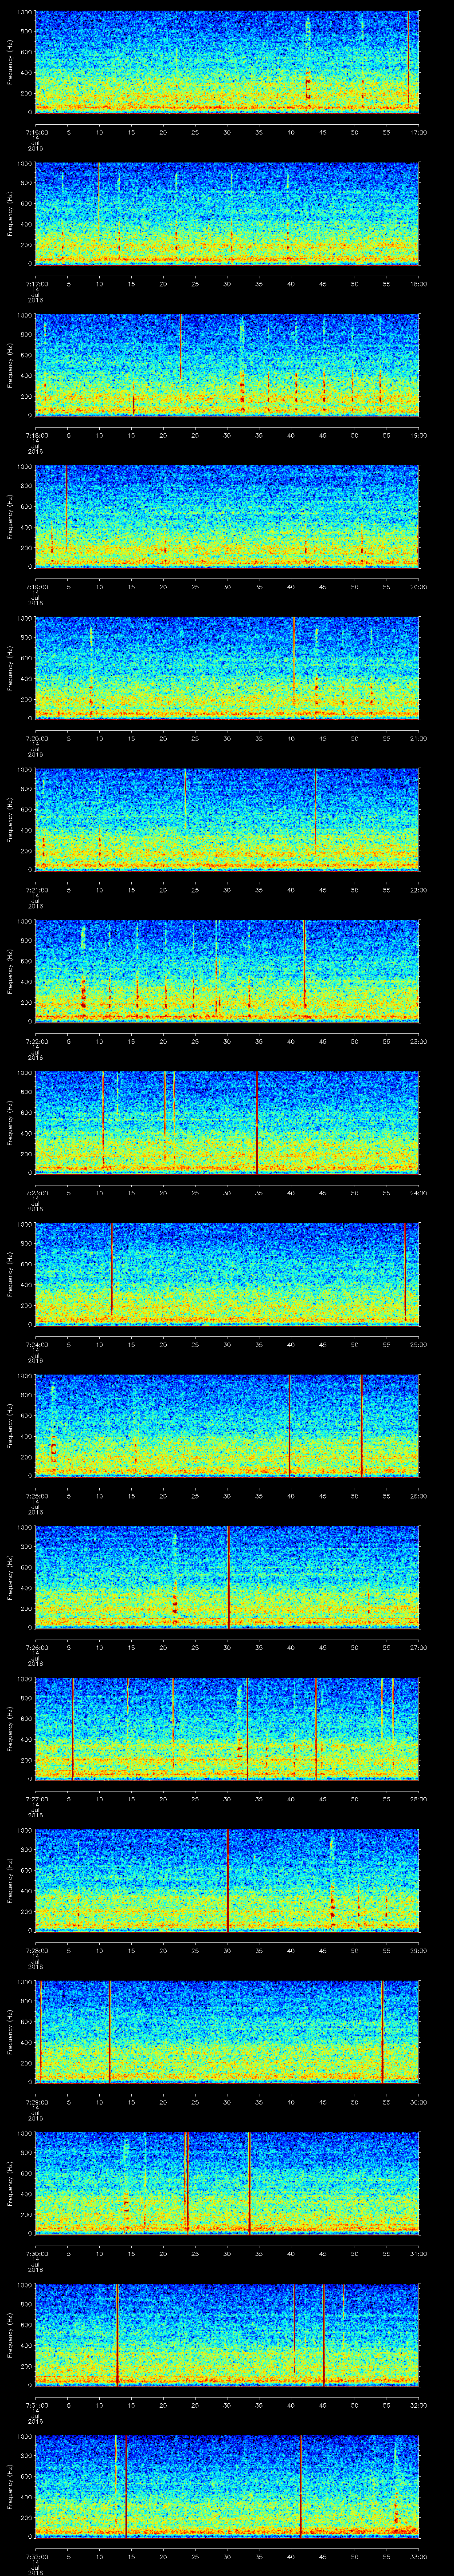Click inside the spectrogram beginning 7:27:00
The image size is (454, 2576).
click(227, 1728)
